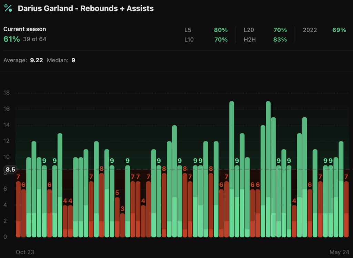Select the L20 split label

[x=249, y=30]
